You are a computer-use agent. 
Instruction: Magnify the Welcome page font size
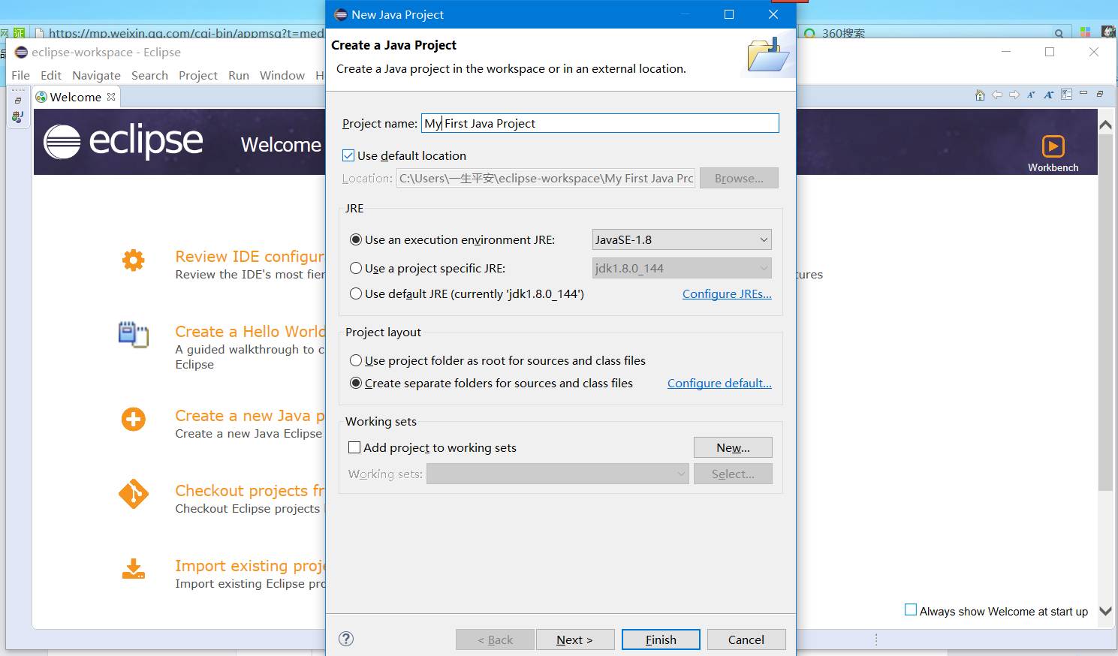[1048, 95]
